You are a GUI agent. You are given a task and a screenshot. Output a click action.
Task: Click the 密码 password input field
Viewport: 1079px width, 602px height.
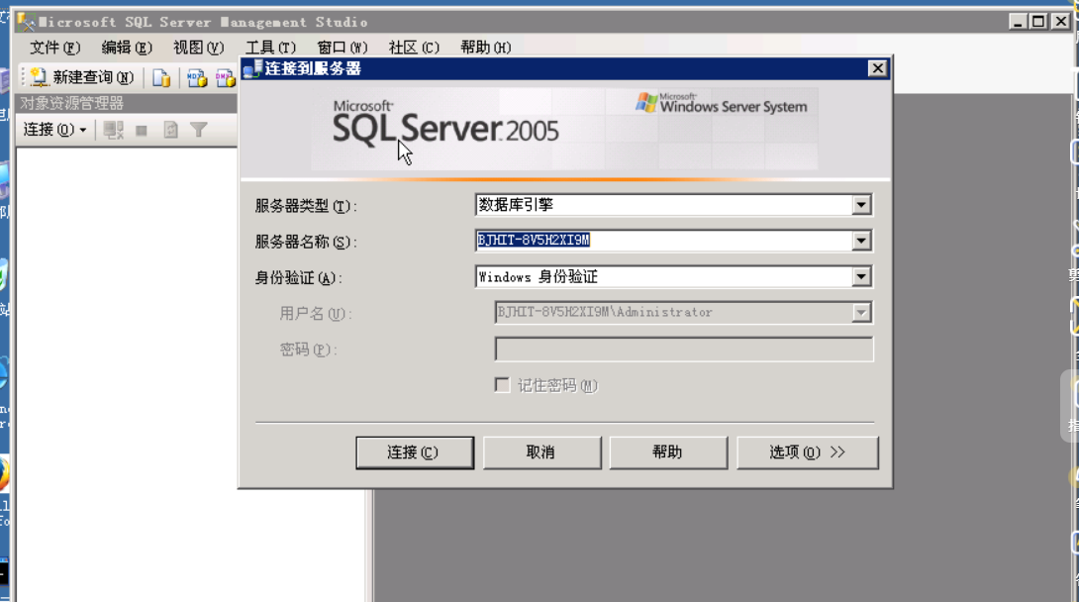click(x=684, y=349)
